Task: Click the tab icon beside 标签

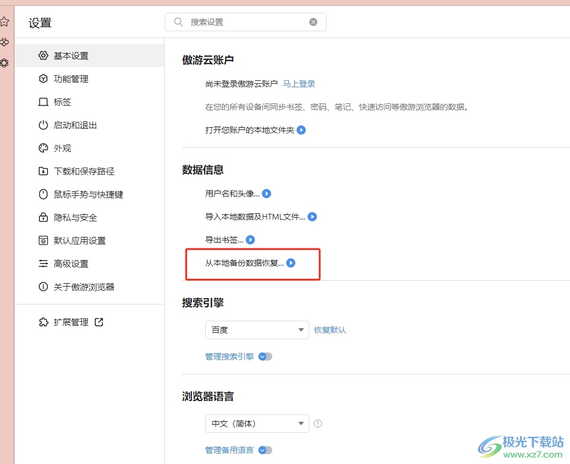Action: tap(43, 102)
